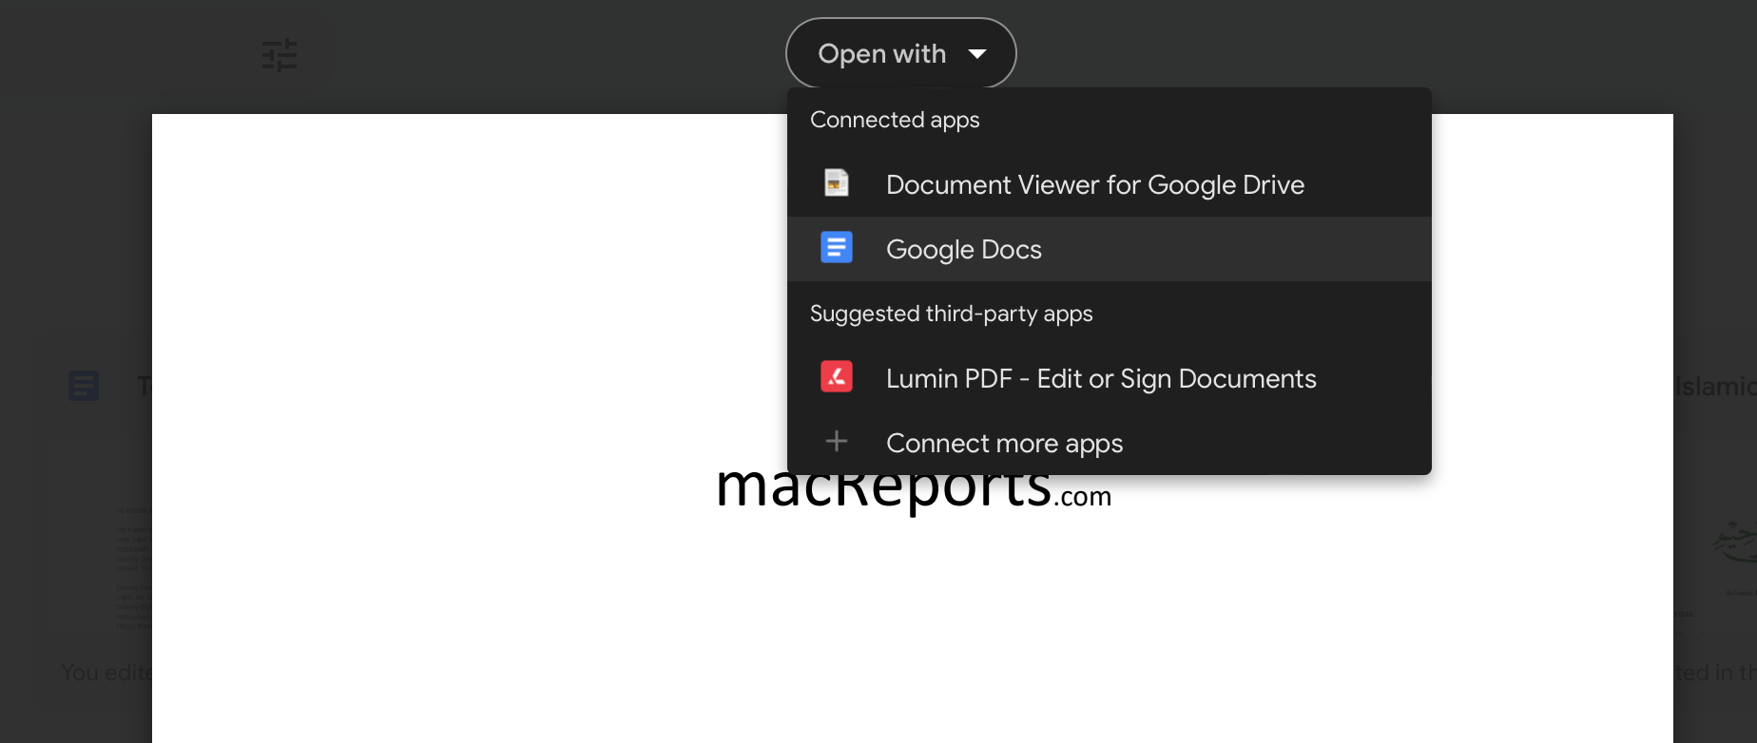
Task: Click the dimmed document thumbnail on left
Action: [128, 567]
